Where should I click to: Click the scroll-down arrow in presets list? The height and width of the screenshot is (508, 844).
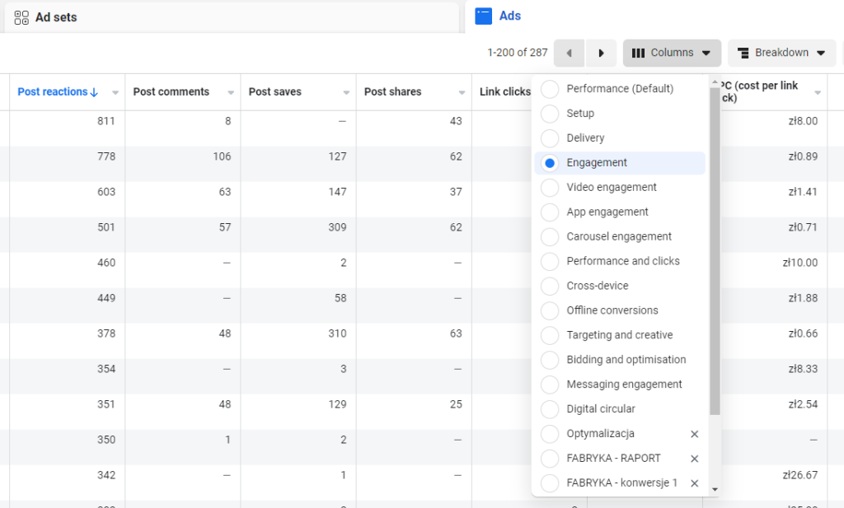click(x=715, y=489)
